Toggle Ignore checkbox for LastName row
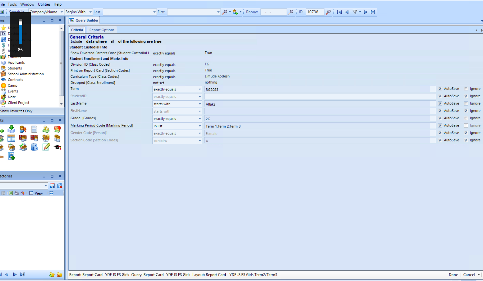Viewport: 483px width, 281px height. 466,103
